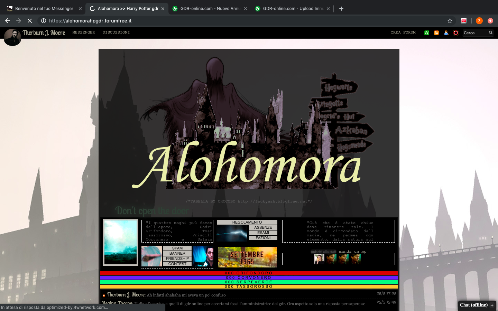Click the purple Corvonero points bar
The height and width of the screenshot is (311, 498).
point(249,277)
